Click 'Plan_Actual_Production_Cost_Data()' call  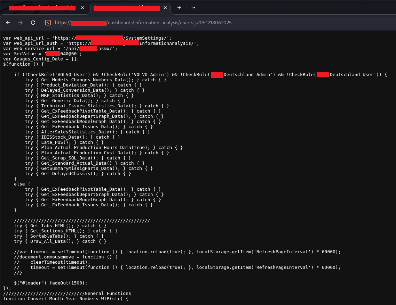point(89,153)
